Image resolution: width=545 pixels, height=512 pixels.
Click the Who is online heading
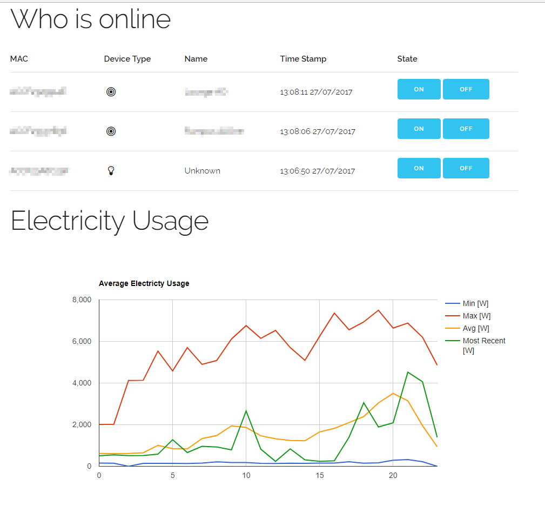pos(91,19)
